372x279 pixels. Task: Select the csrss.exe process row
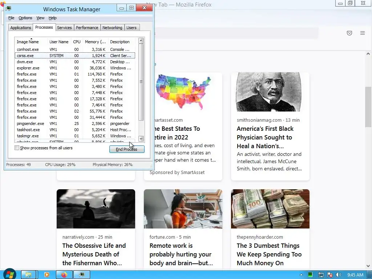[x=75, y=56]
